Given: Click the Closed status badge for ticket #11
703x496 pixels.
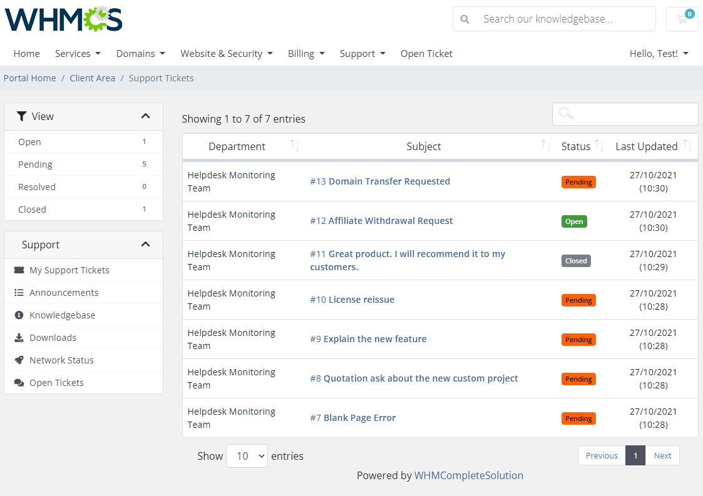Looking at the screenshot, I should [x=576, y=261].
